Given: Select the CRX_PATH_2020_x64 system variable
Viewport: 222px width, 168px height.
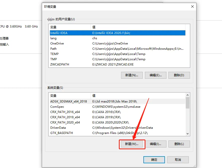Looking at the screenshot, I should click(x=118, y=122).
